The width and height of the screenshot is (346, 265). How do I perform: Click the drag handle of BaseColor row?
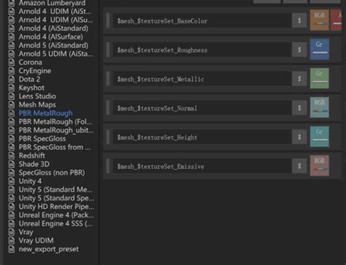108,20
